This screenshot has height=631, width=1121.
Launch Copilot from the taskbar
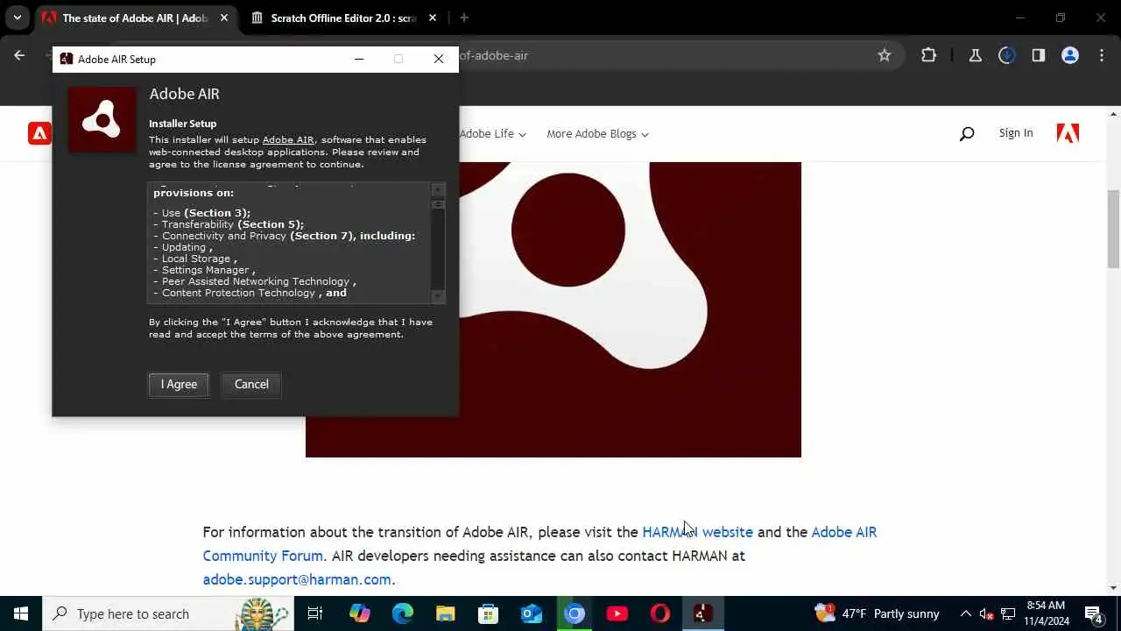coord(359,613)
